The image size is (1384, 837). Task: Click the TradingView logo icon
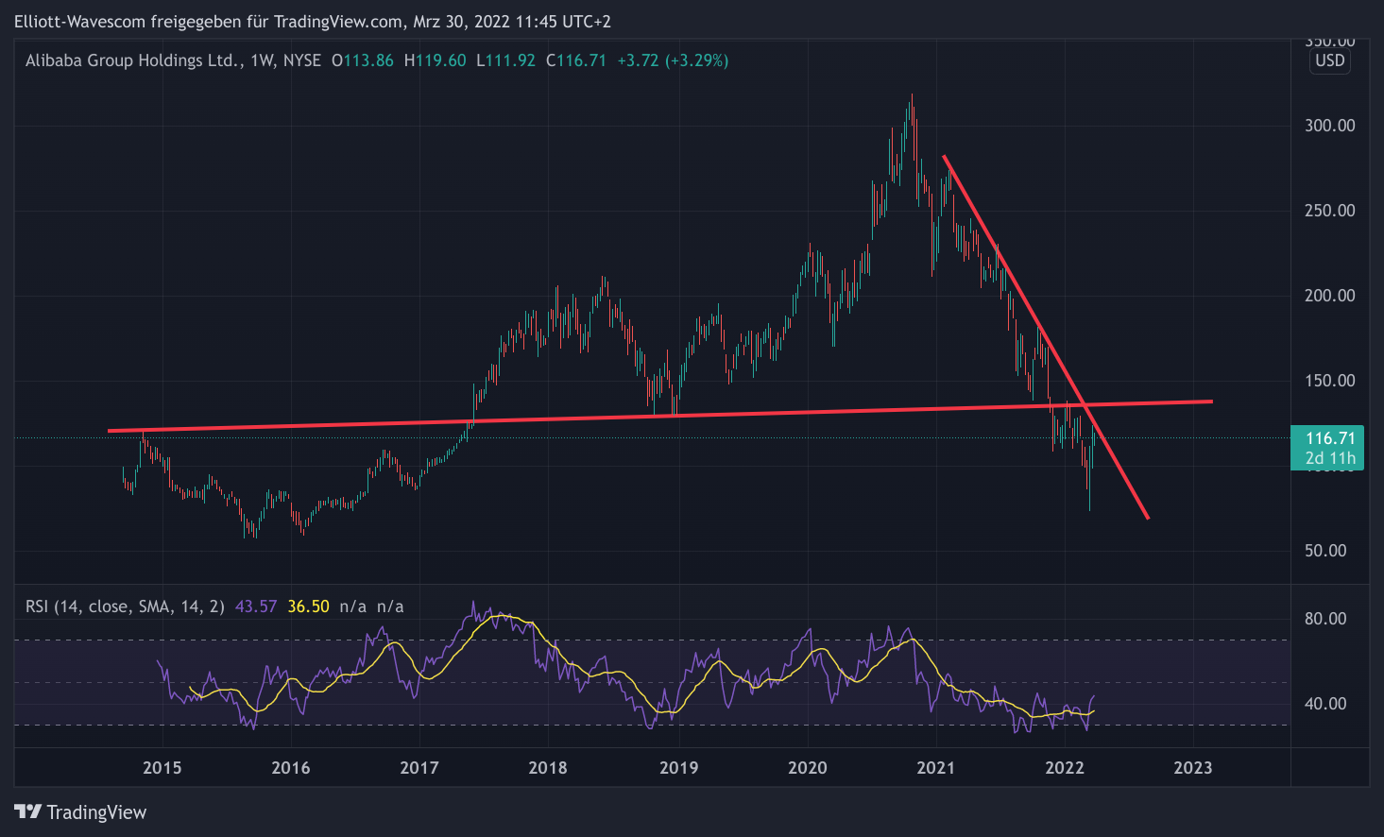28,811
